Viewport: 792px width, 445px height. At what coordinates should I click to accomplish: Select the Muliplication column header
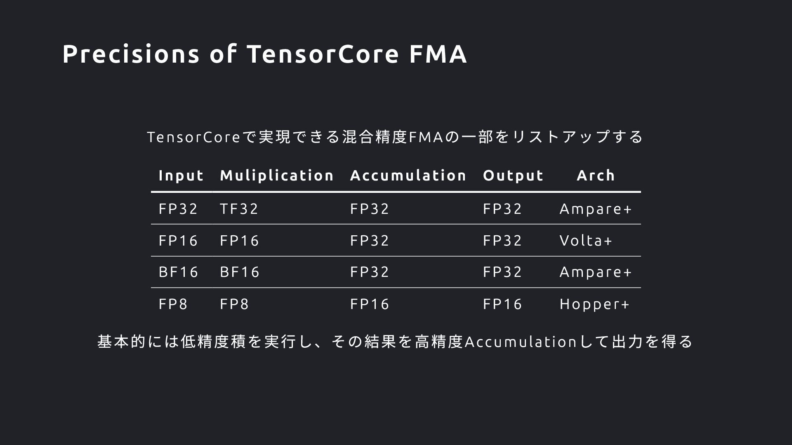coord(277,176)
